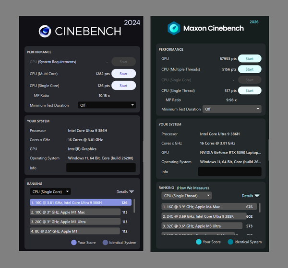288x268 pixels.
Task: Click the truncated Windows 11 OS value in 2026
Action: pyautogui.click(x=230, y=162)
